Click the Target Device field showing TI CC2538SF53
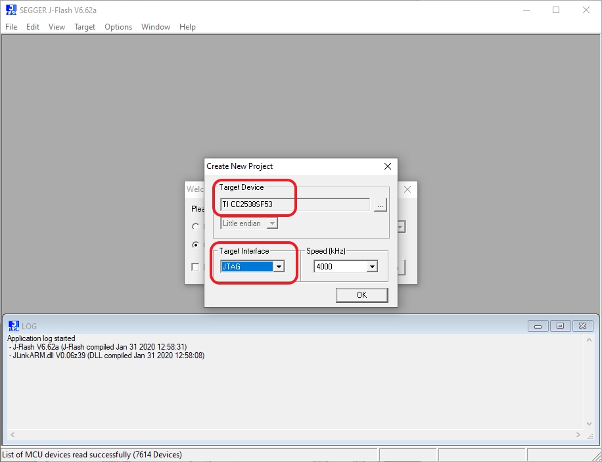The image size is (602, 462). (x=295, y=204)
